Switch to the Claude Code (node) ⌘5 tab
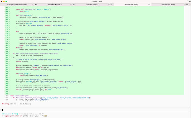The width and height of the screenshot is (191, 118). click(169, 5)
